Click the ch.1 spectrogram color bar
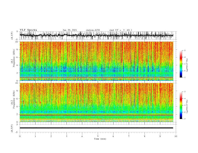This screenshot has height=153, width=198. tap(181, 64)
